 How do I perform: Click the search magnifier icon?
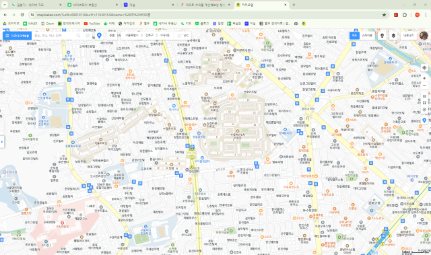coord(78,36)
